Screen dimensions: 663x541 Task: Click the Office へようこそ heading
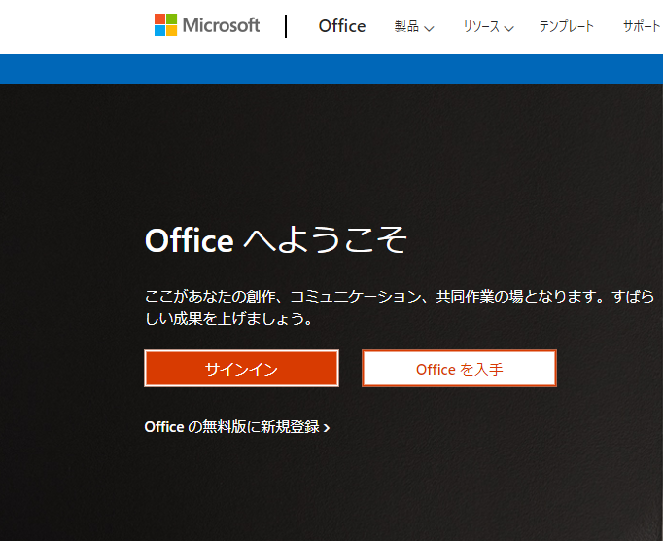click(275, 240)
